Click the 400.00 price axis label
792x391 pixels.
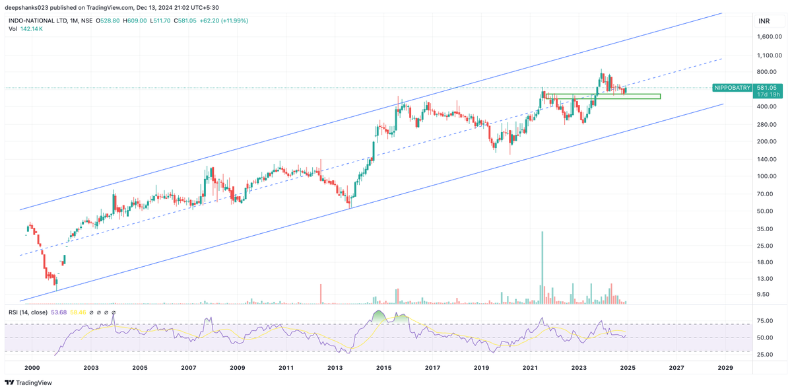(766, 107)
